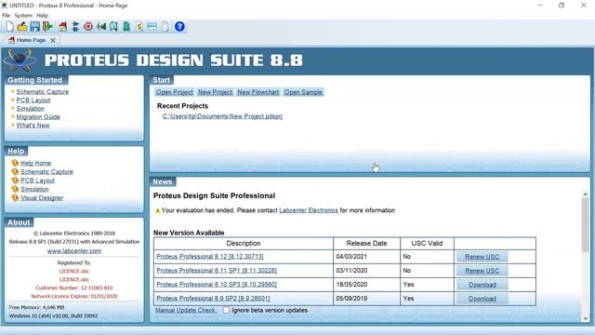
Task: Click the News panel scrollbar thumb
Action: coord(585,224)
